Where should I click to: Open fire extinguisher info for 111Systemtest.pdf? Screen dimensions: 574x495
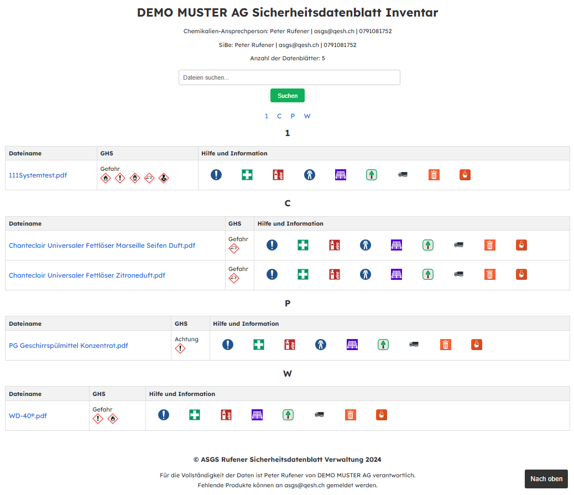(x=278, y=175)
